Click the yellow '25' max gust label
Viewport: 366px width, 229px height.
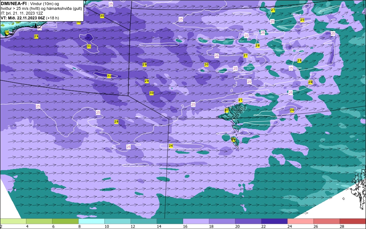(302, 20)
